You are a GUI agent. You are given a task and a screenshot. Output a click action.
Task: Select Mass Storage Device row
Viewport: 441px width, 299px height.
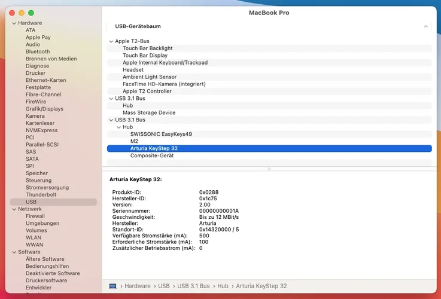click(x=149, y=113)
